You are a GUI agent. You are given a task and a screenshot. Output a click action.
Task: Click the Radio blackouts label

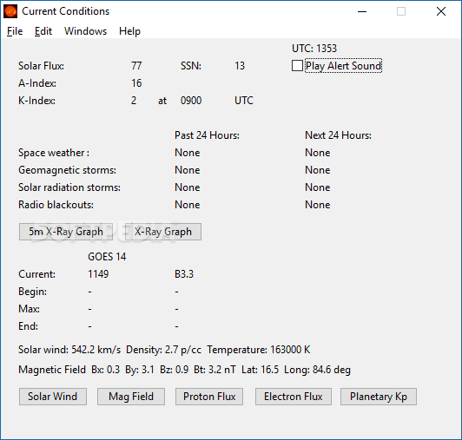pos(56,205)
